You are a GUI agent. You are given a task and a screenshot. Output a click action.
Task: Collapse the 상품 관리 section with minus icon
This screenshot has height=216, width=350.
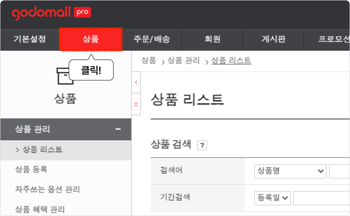pos(118,129)
